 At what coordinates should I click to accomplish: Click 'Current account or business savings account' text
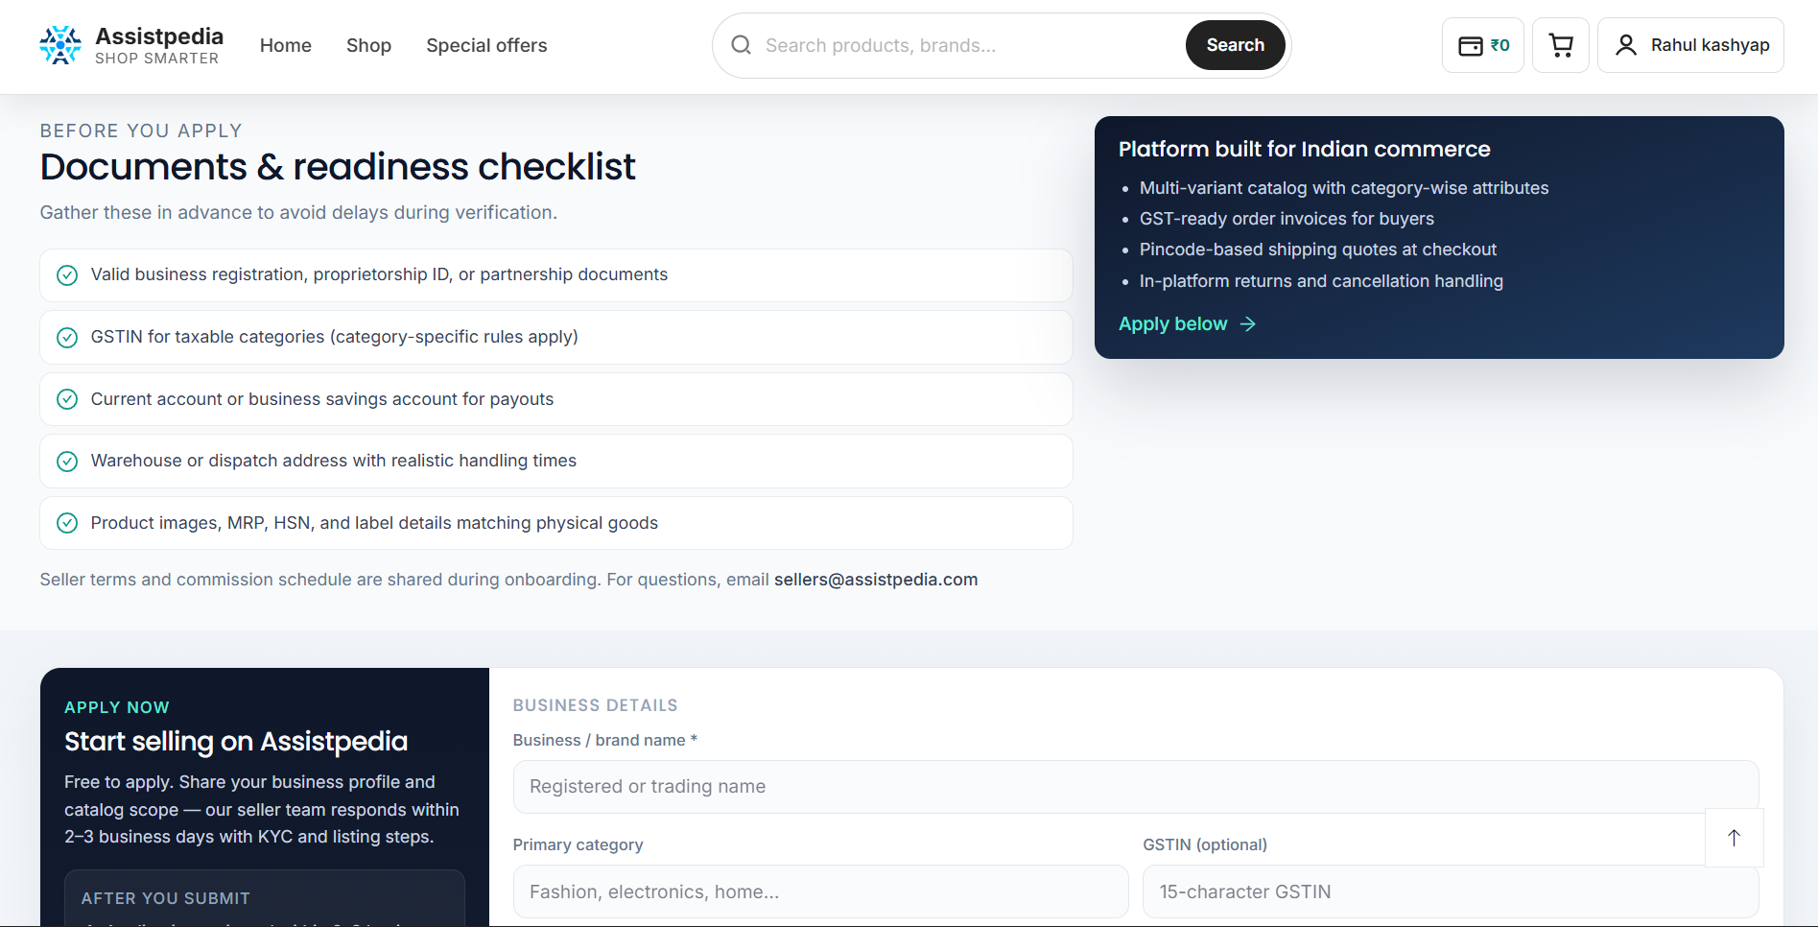pyautogui.click(x=322, y=399)
